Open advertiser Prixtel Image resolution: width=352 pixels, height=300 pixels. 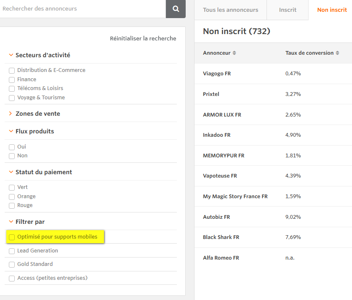pyautogui.click(x=211, y=94)
